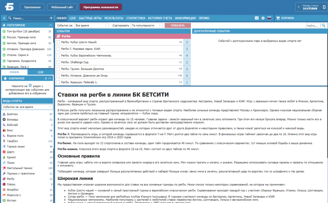This screenshot has width=328, height=203.
Task: Click the right arrow in sidebar search
Action: point(51,18)
